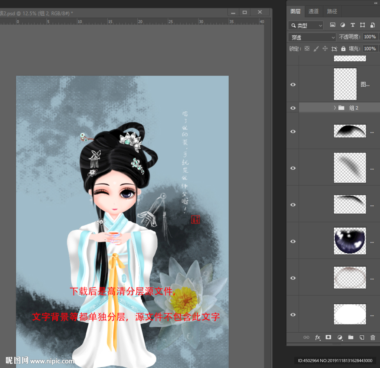Click the link layers icon
Viewport: 380px width, 368px height.
coord(306,337)
